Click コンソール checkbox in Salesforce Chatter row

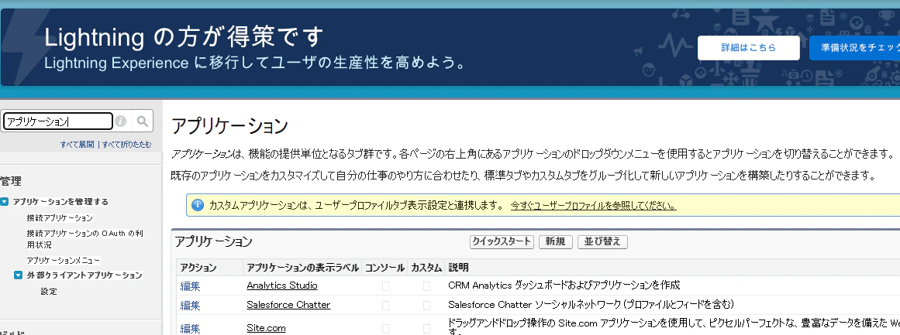coord(385,306)
